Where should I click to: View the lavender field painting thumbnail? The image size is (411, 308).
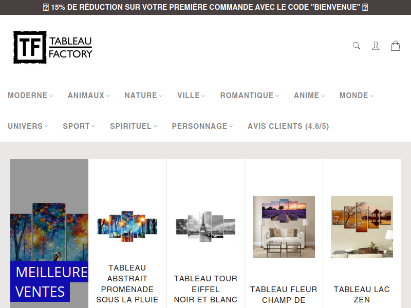[x=284, y=227]
